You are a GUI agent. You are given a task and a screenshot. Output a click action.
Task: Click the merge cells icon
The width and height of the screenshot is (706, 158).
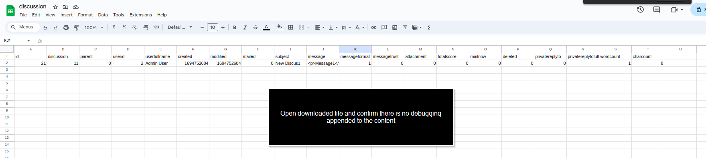[x=301, y=27]
